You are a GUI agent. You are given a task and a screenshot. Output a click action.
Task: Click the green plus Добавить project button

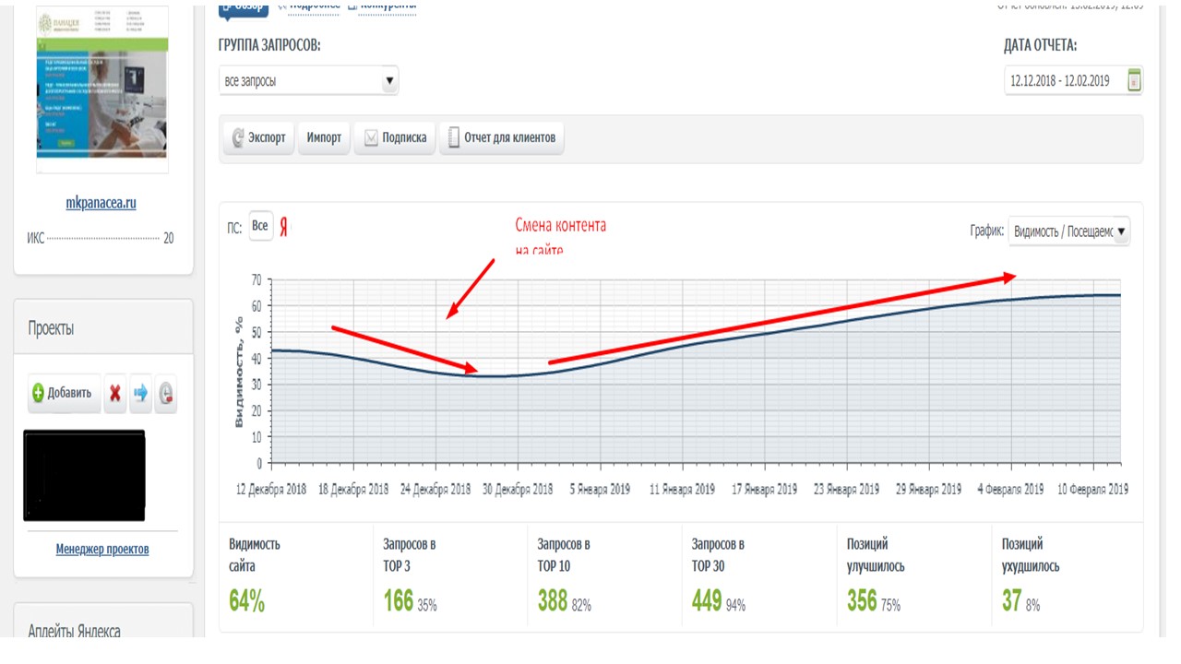(65, 393)
